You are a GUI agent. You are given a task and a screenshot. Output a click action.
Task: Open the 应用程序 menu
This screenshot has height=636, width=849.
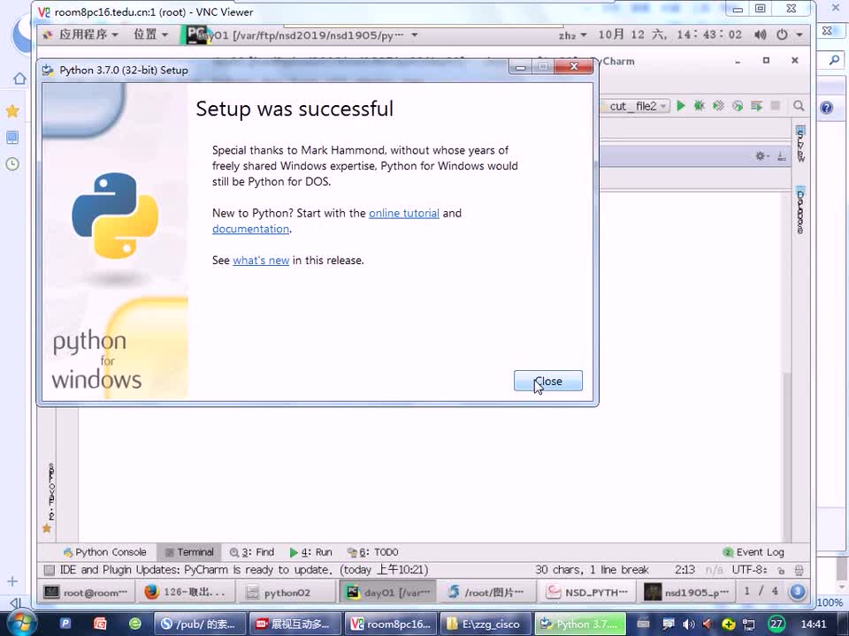pyautogui.click(x=83, y=34)
